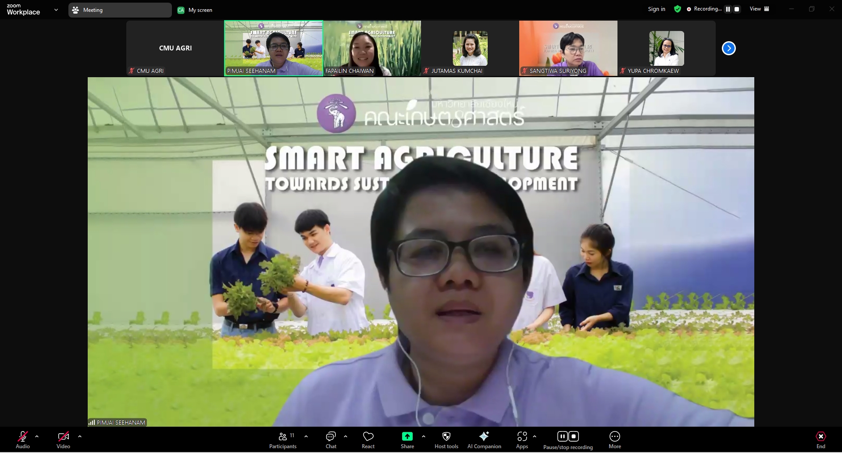This screenshot has width=842, height=453.
Task: Open the More options menu
Action: (615, 440)
